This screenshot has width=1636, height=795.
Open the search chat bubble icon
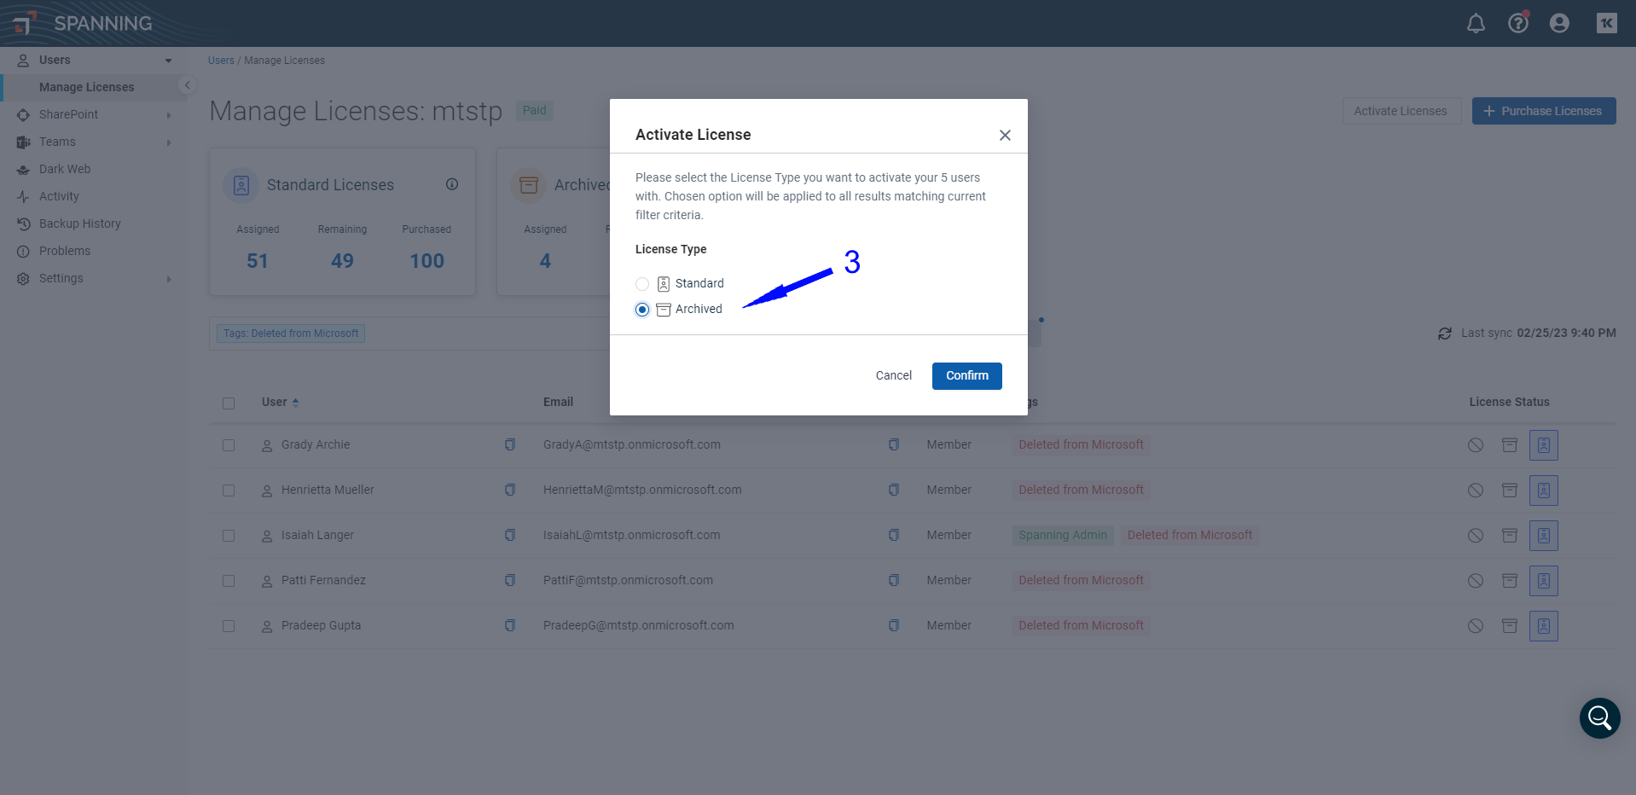1600,718
